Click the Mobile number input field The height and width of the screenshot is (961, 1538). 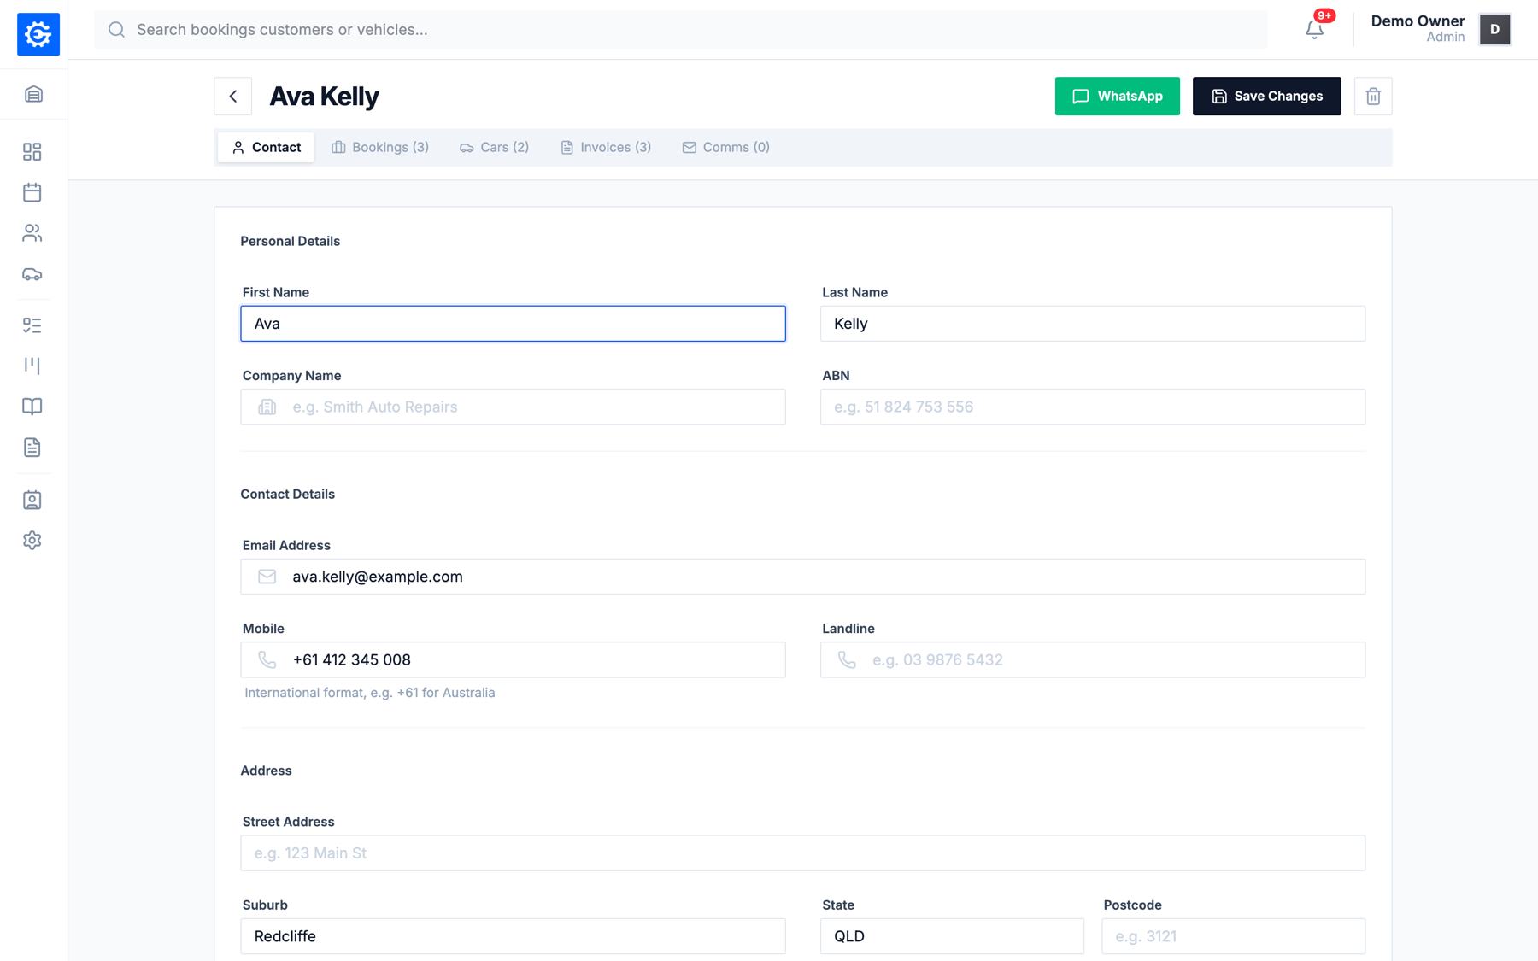pos(513,659)
